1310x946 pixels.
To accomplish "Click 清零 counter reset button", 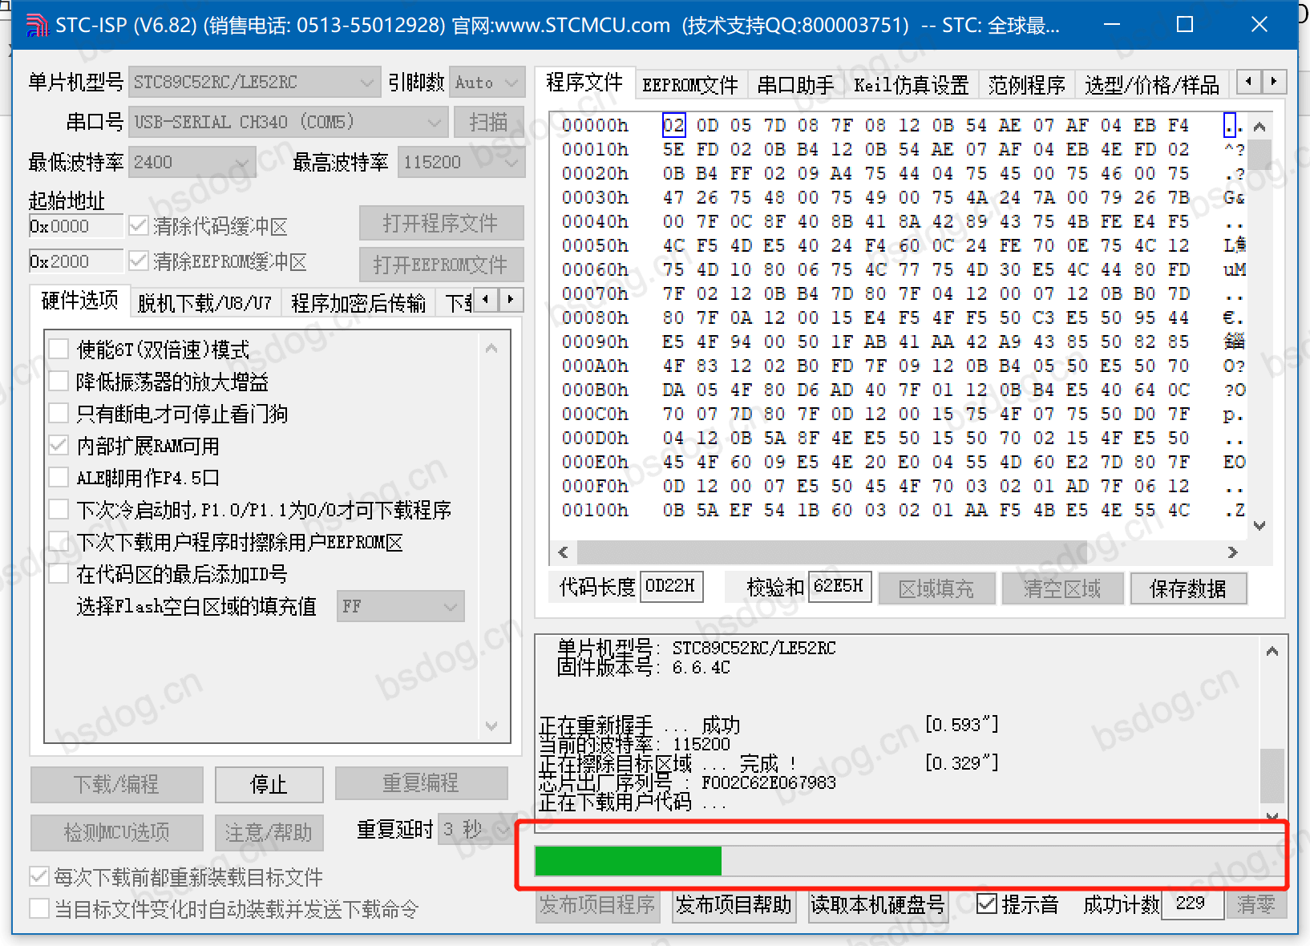I will pos(1255,905).
